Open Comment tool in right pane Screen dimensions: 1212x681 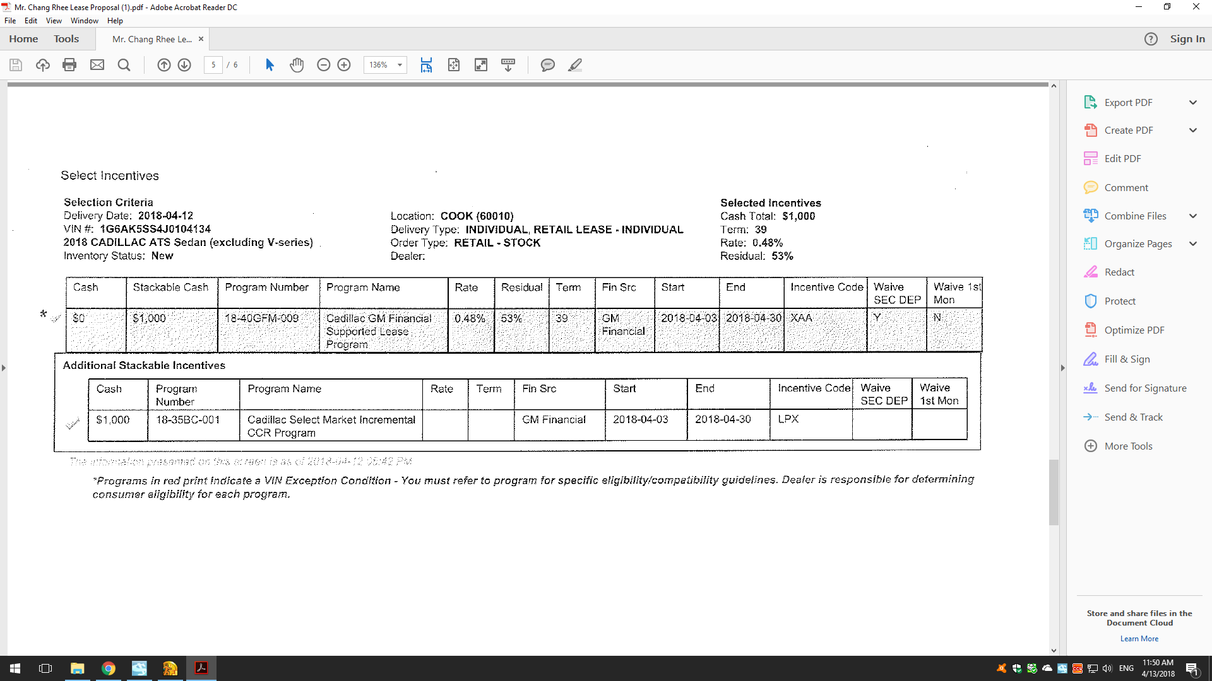[x=1126, y=188]
